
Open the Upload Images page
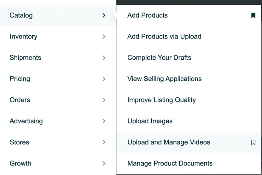150,121
